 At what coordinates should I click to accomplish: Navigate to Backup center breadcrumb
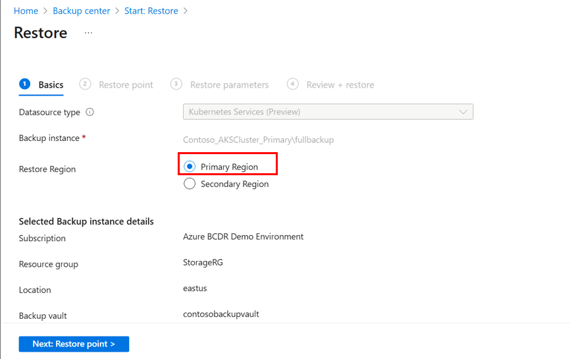80,11
